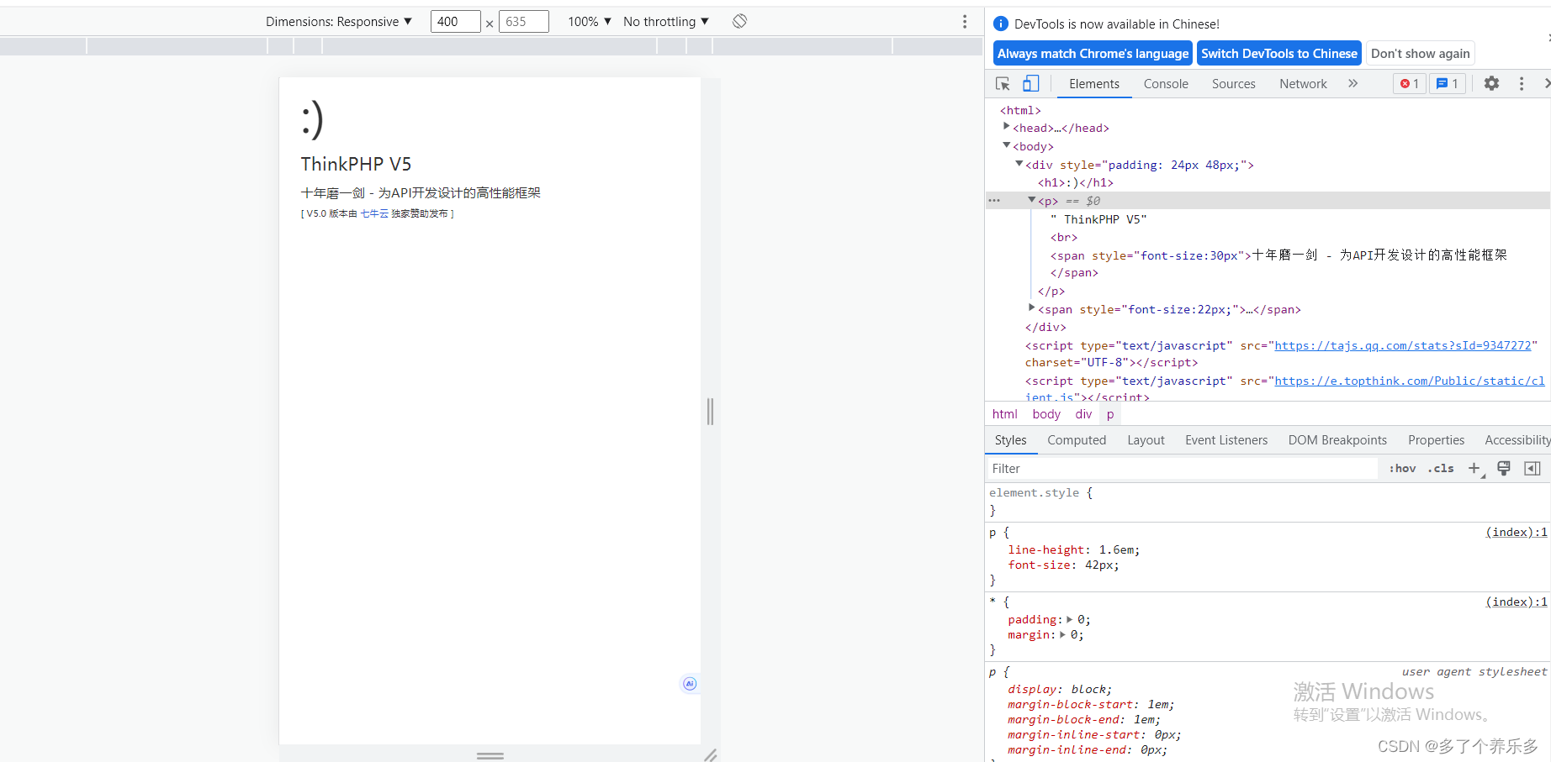This screenshot has height=762, width=1551.
Task: Toggle element state with :hov
Action: (x=1402, y=469)
